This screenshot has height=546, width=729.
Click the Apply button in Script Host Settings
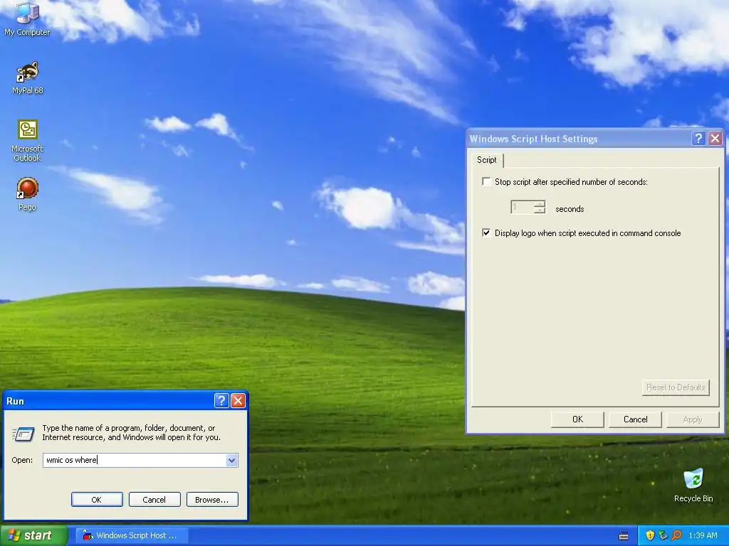(x=692, y=419)
